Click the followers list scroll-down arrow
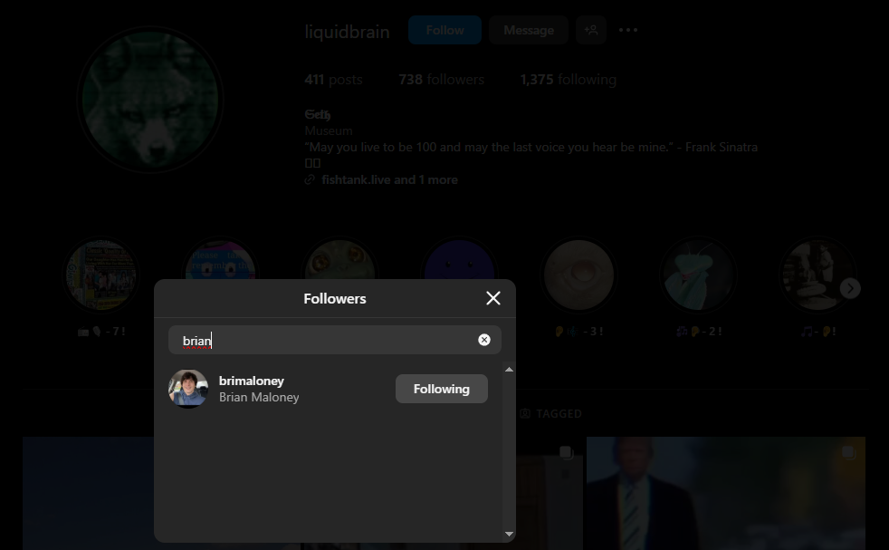This screenshot has width=889, height=550. point(509,534)
